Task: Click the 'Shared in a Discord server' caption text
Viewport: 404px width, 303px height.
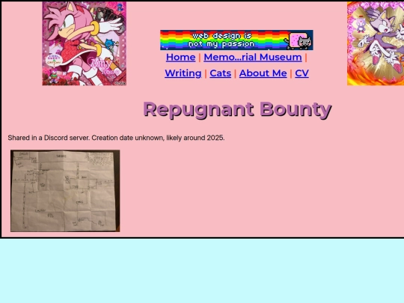Action: (116, 138)
